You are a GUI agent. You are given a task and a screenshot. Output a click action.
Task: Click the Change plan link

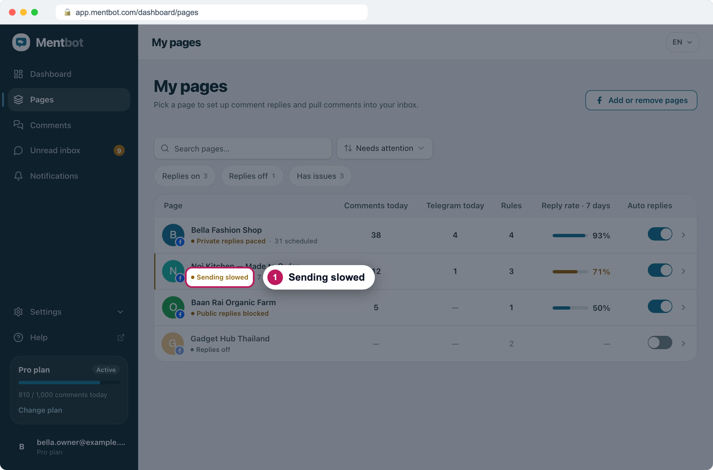(x=40, y=410)
